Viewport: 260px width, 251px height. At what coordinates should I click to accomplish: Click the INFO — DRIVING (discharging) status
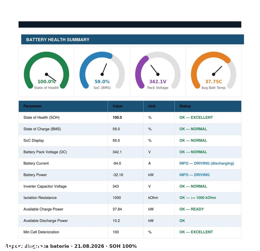tap(207, 163)
